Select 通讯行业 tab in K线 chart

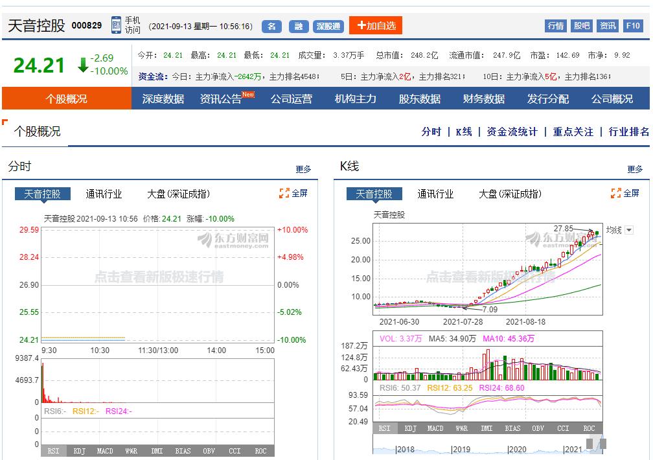point(435,194)
